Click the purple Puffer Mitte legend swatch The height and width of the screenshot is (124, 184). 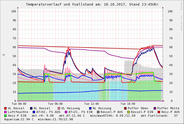coord(155,108)
